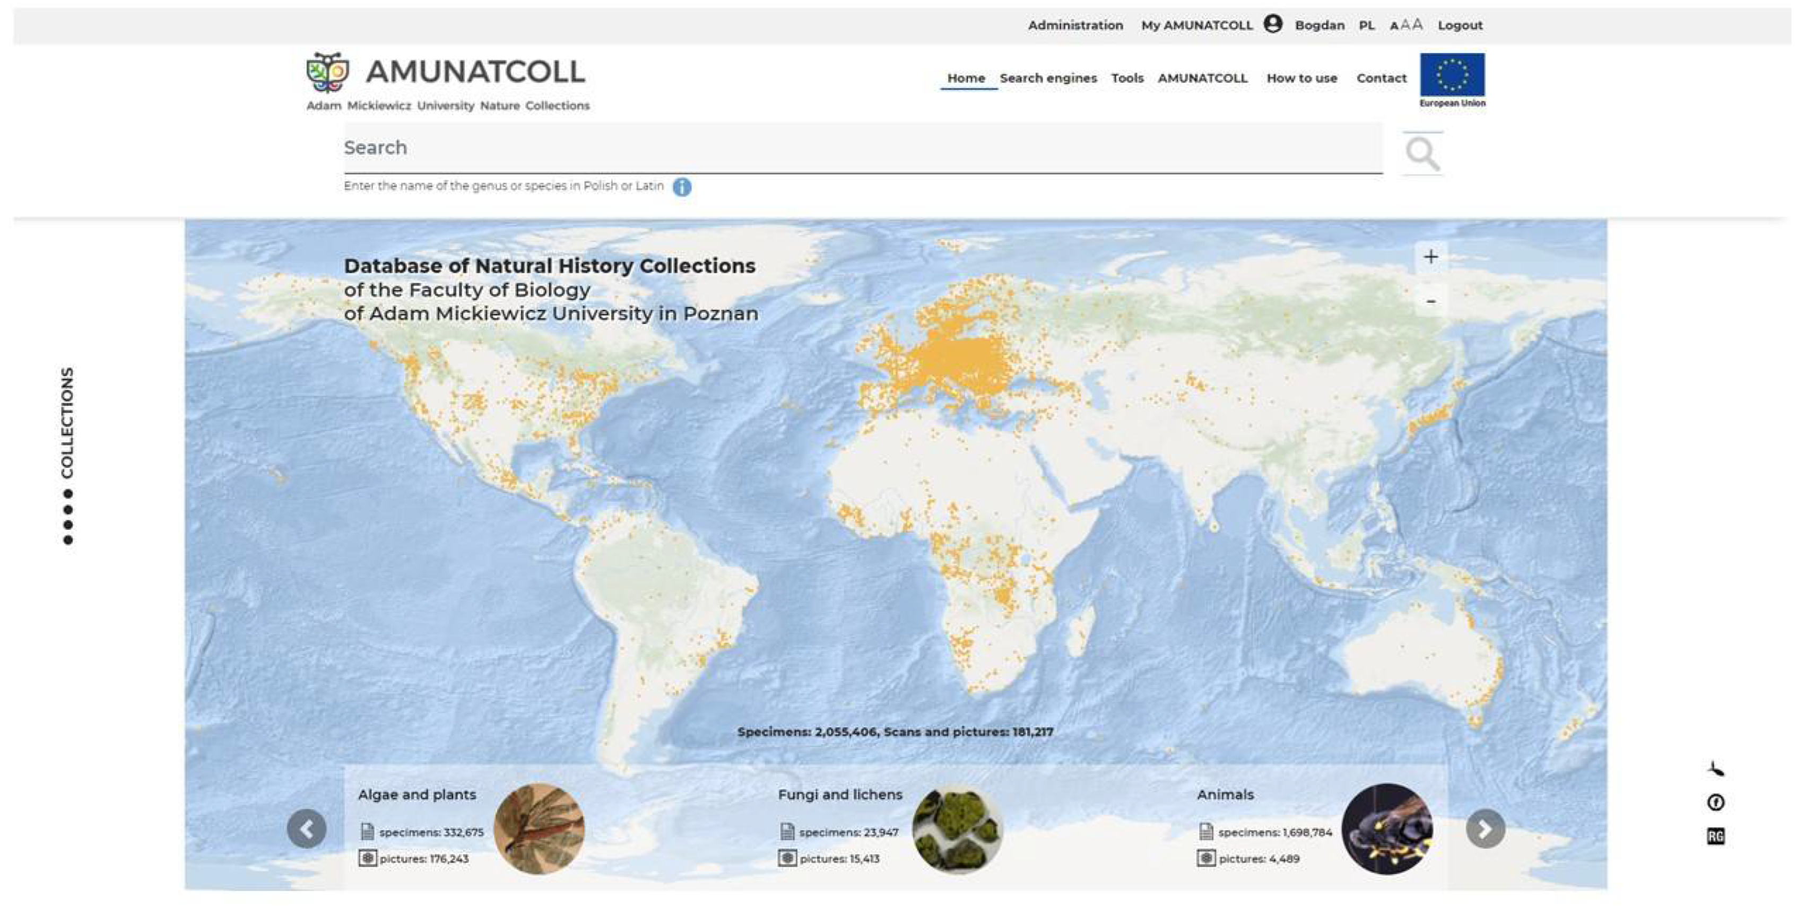The width and height of the screenshot is (1805, 906).
Task: Open the Facebook icon on the right edge
Action: [1715, 802]
